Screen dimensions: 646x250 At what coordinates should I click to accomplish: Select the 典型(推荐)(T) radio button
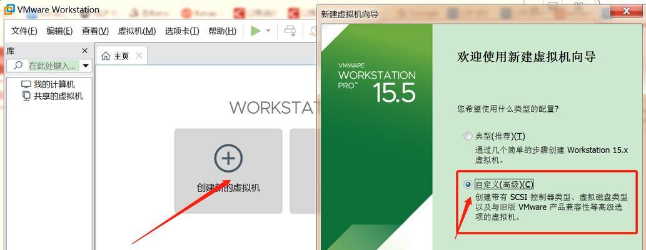tap(468, 136)
